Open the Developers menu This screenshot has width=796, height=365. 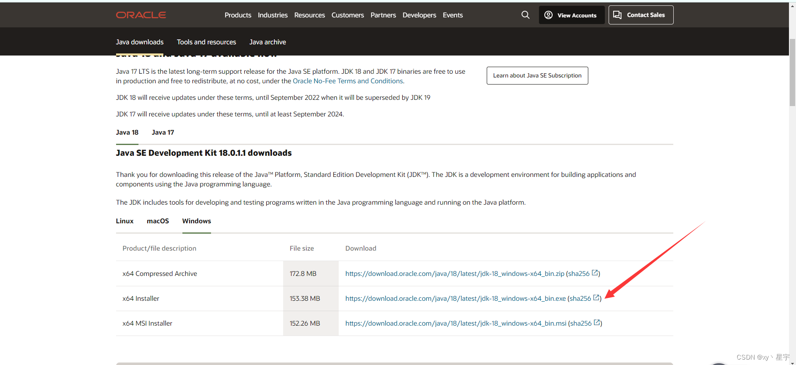tap(419, 15)
